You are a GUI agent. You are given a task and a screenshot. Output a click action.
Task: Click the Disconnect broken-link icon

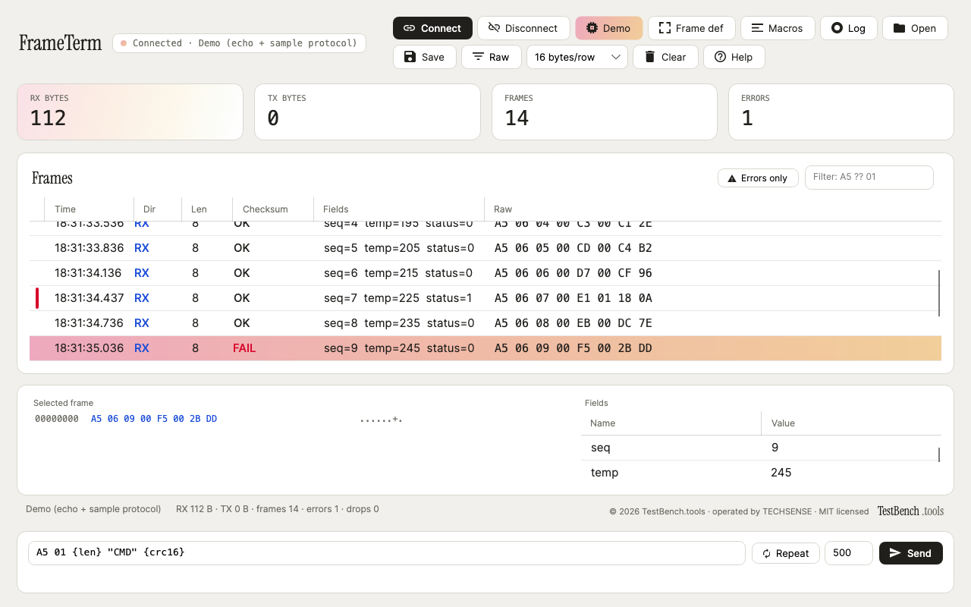tap(494, 28)
